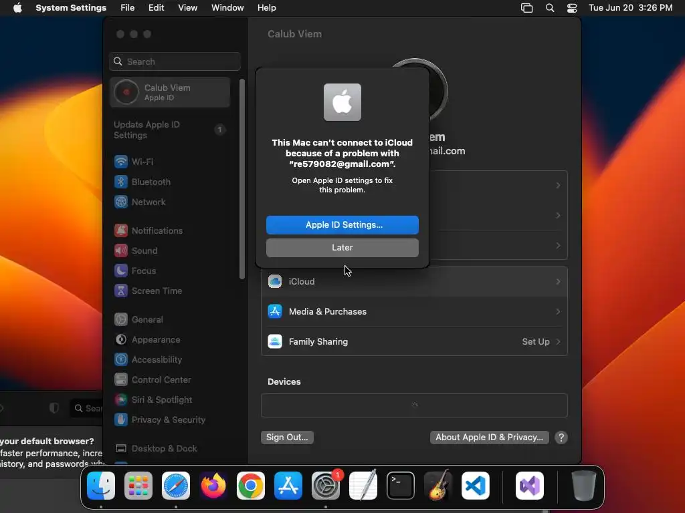Open Visual Studio from the Dock
685x513 pixels.
pos(530,486)
